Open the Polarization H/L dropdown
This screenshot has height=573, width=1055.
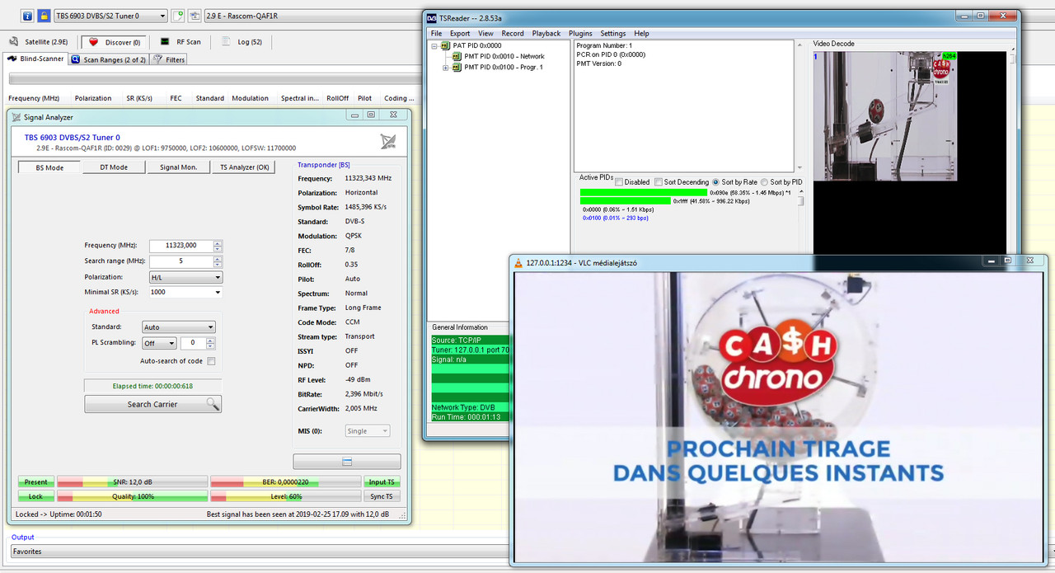185,278
